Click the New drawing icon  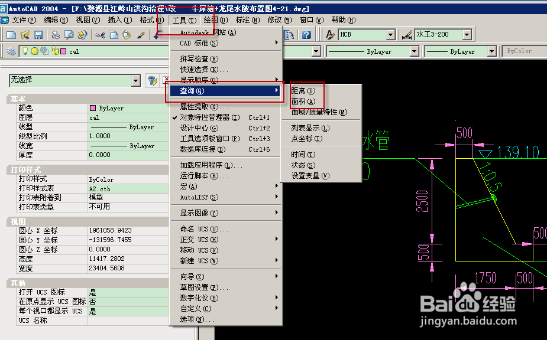click(11, 35)
